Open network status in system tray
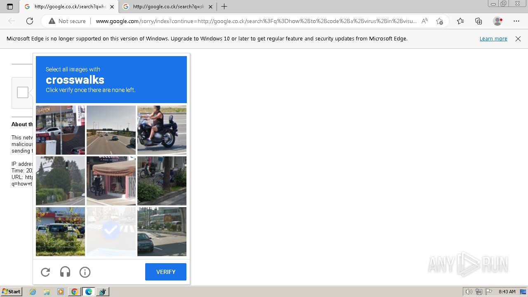This screenshot has height=297, width=528. [479, 292]
